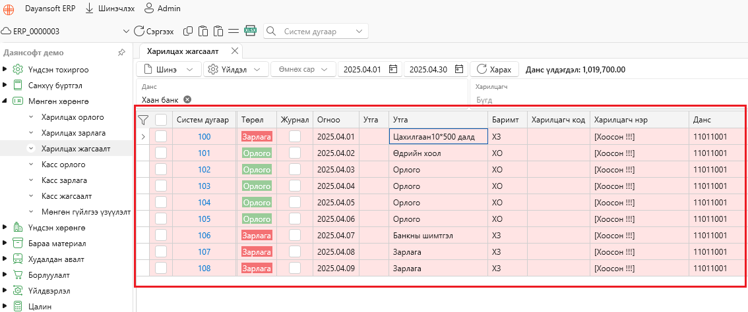Open calendar picker for 2025.04.01 date
This screenshot has height=312, width=748.
(x=393, y=69)
